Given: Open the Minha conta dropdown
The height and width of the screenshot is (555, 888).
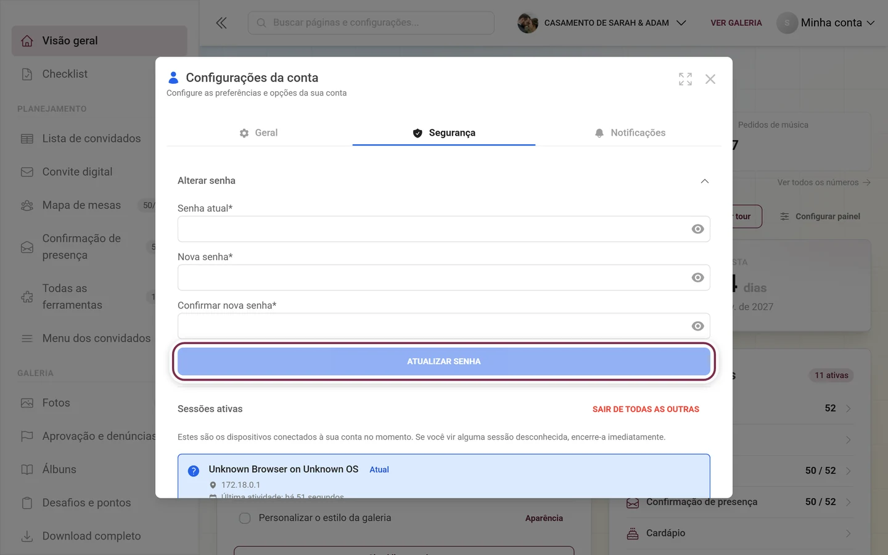Looking at the screenshot, I should pyautogui.click(x=826, y=23).
